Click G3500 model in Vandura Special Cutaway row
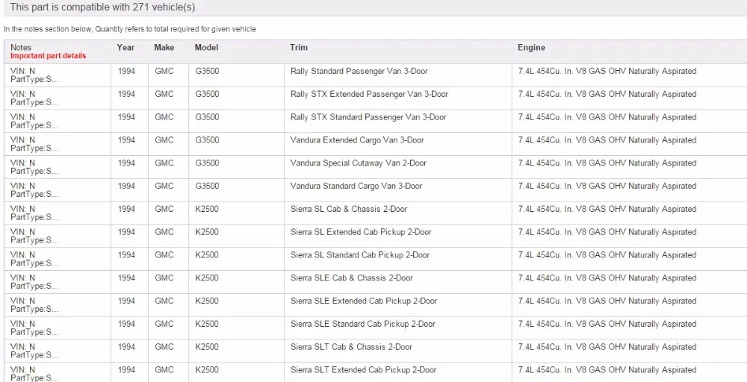The height and width of the screenshot is (382, 747). (207, 163)
